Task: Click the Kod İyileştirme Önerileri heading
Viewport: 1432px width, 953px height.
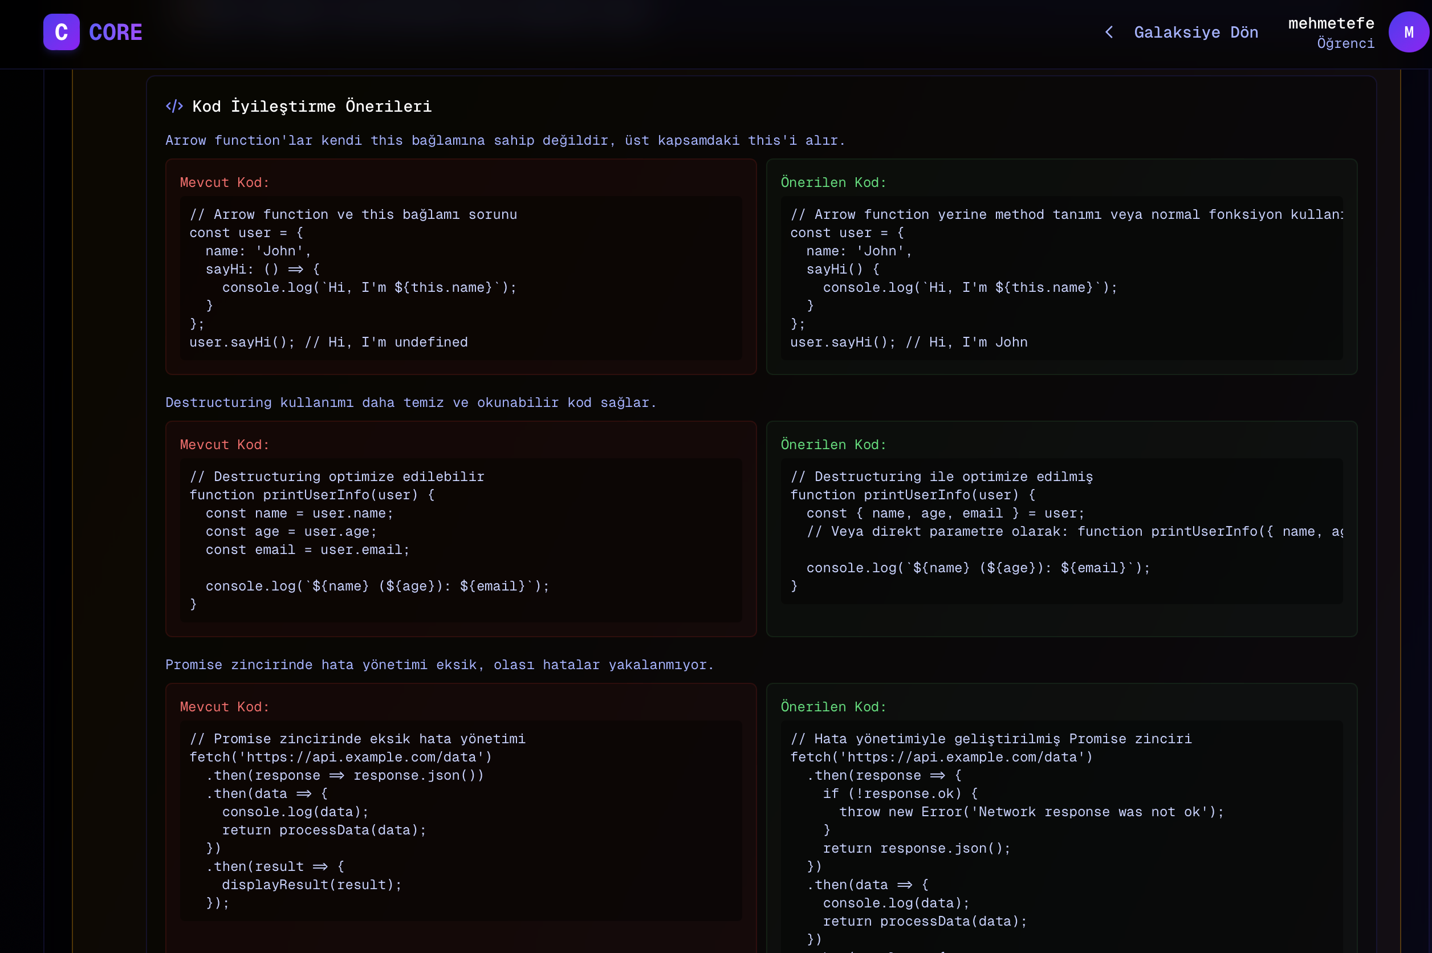Action: coord(311,107)
